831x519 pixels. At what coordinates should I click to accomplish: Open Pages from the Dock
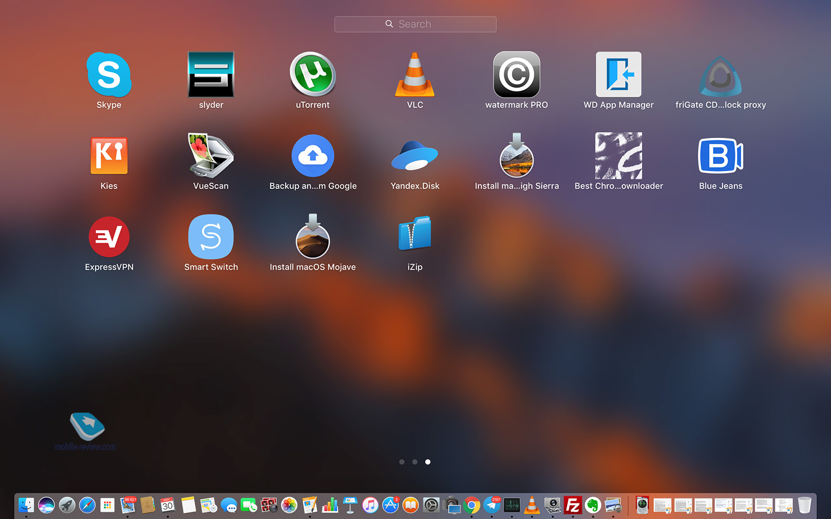click(310, 505)
